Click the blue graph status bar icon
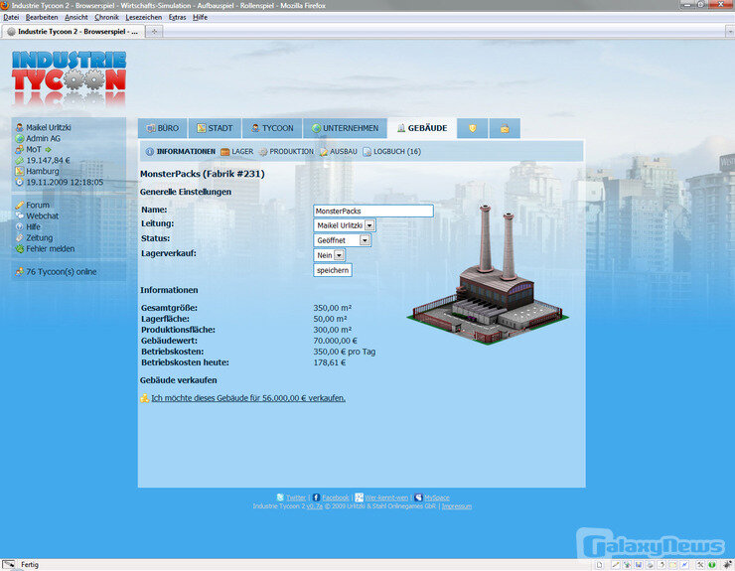Viewport: 735px width, 571px height. click(684, 565)
